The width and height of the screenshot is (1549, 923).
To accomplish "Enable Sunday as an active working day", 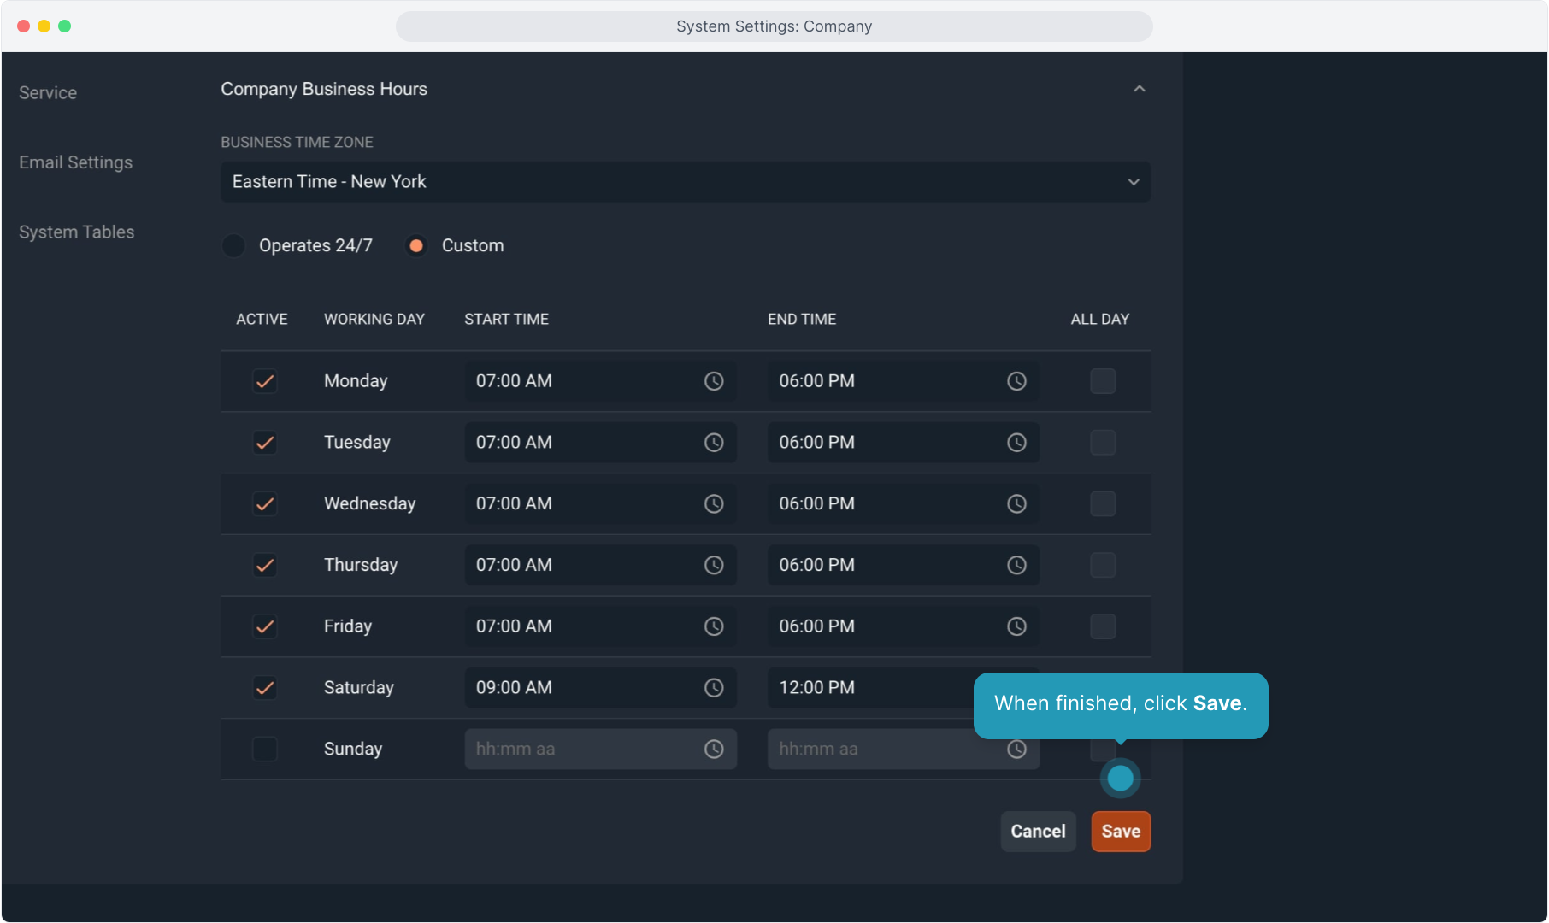I will 265,750.
